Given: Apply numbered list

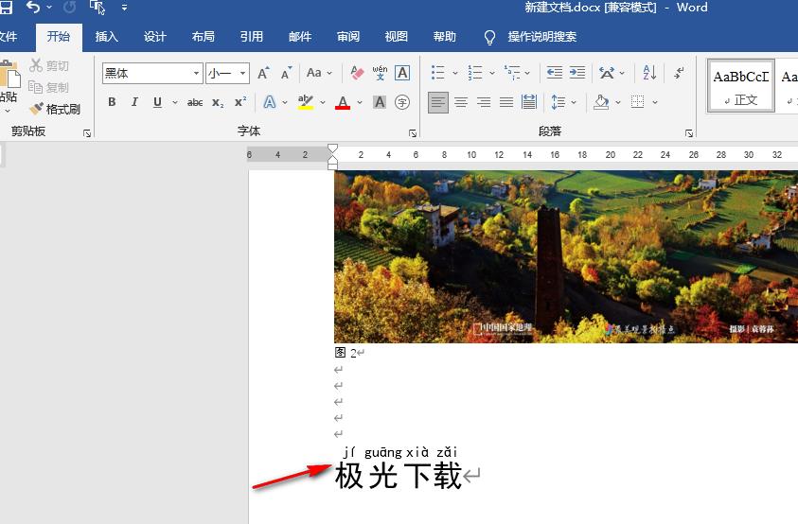Looking at the screenshot, I should pos(475,73).
